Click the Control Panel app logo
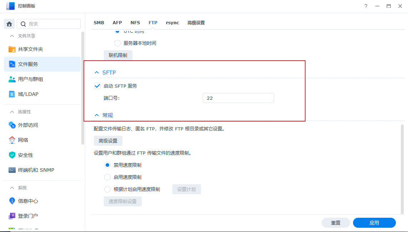Screen dimensions: 408x232 (x=10, y=6)
